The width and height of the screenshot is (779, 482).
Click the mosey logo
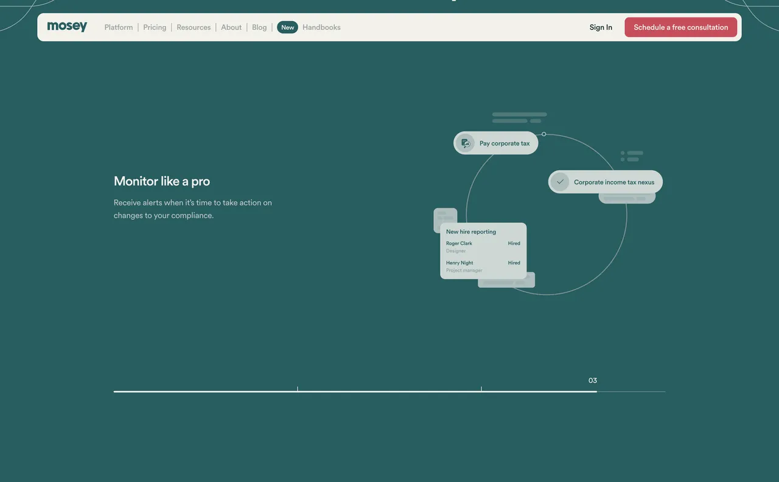coord(67,26)
